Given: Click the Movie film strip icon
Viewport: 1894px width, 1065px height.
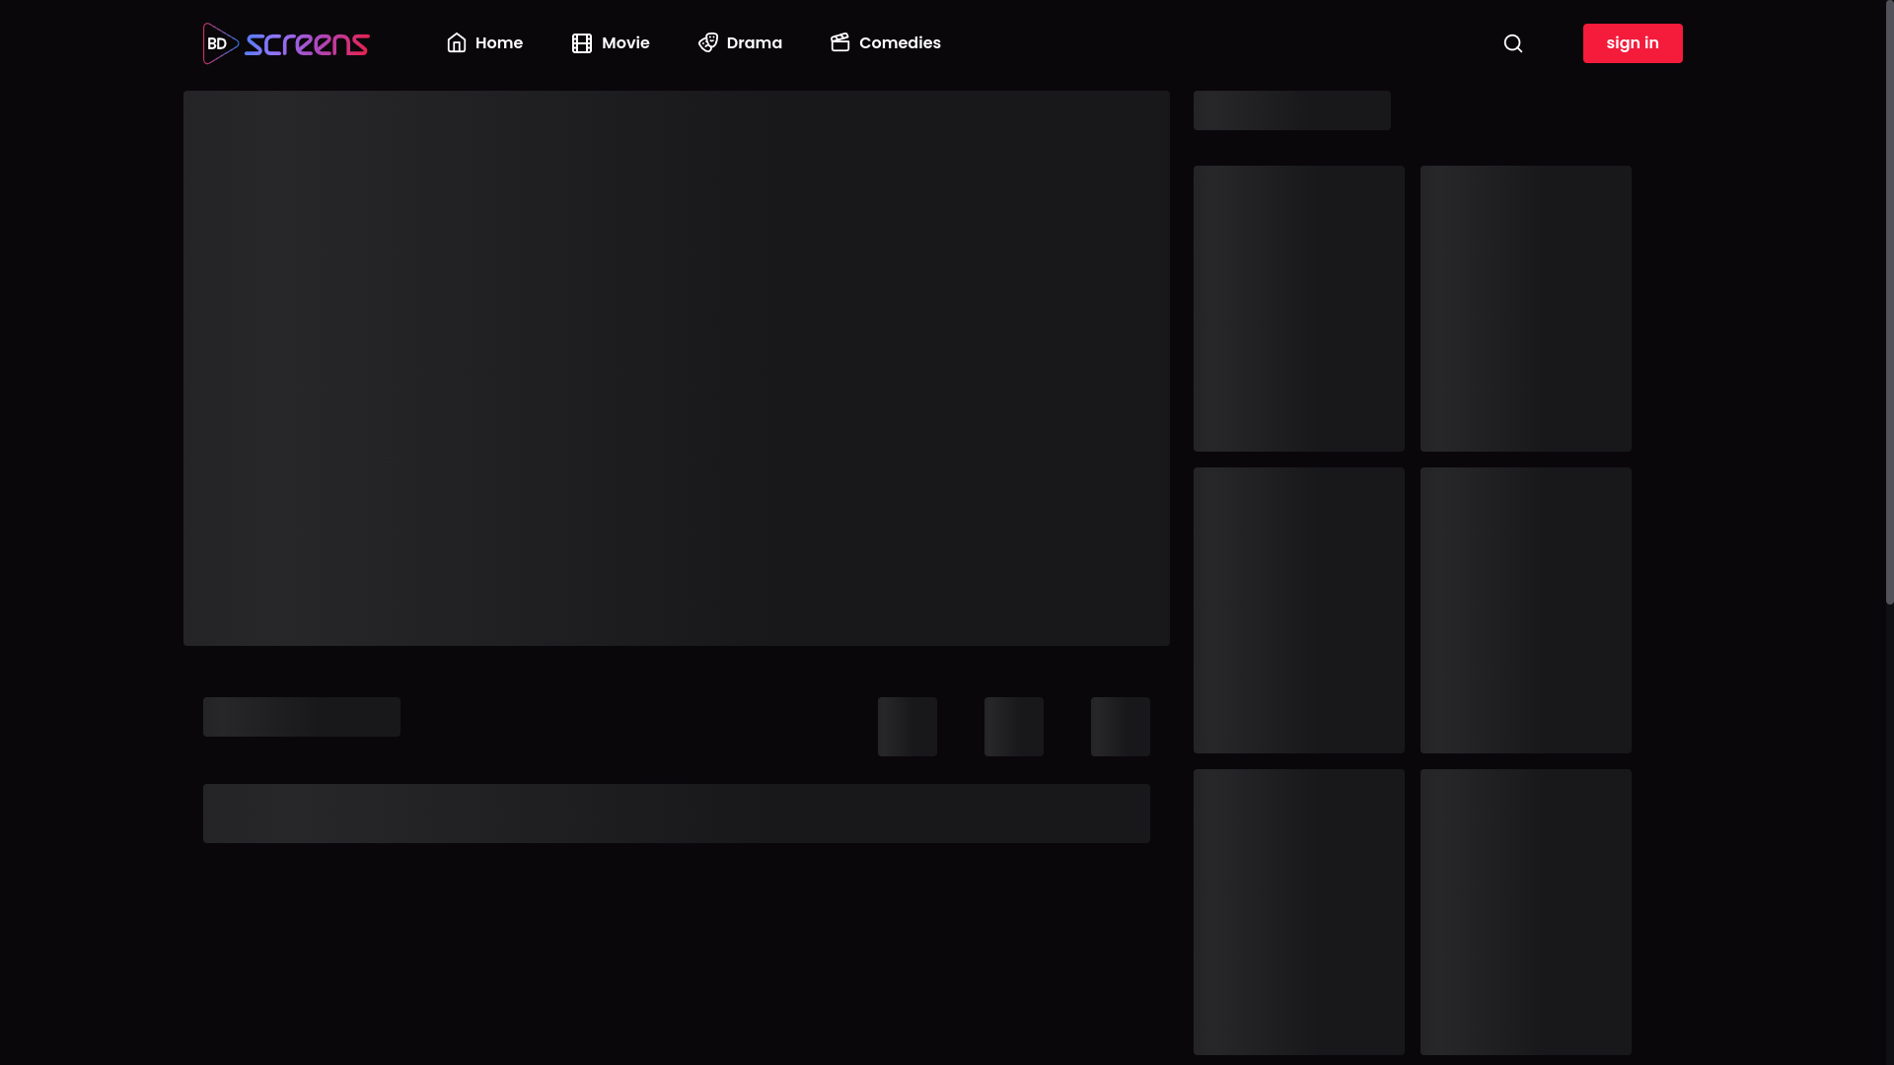Looking at the screenshot, I should (582, 43).
